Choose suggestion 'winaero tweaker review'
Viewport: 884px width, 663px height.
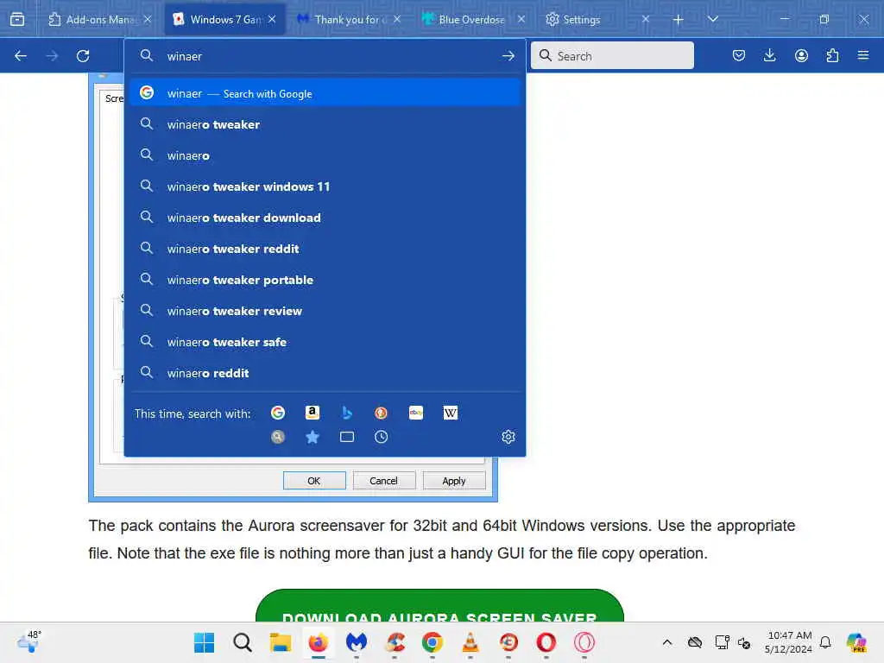(325, 311)
